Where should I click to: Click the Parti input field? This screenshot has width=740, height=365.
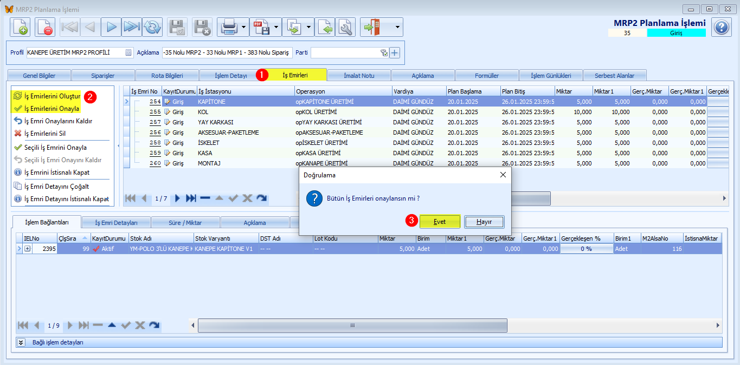pos(344,52)
